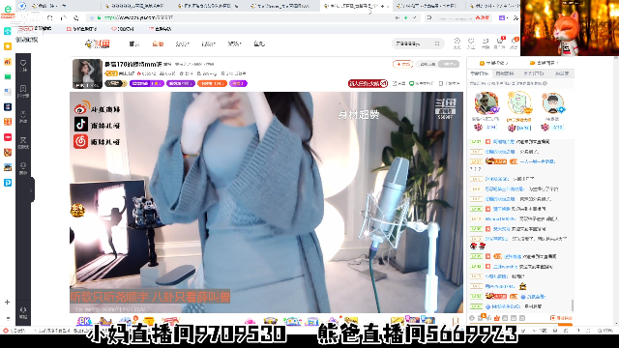Image resolution: width=619 pixels, height=348 pixels.
Task: Expand the left heading of the chat panel
Action: (494, 63)
